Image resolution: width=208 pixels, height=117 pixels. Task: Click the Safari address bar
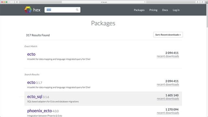[104, 2]
